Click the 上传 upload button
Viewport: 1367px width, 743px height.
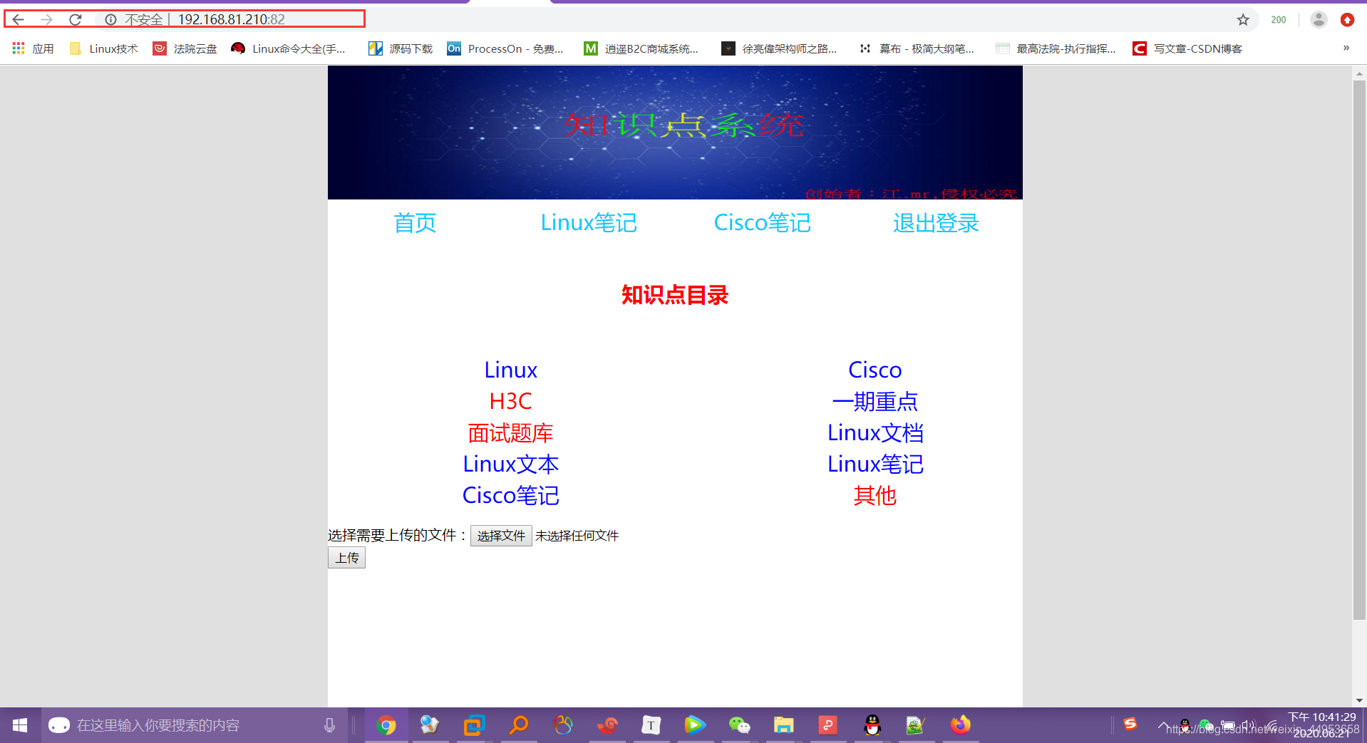coord(346,557)
